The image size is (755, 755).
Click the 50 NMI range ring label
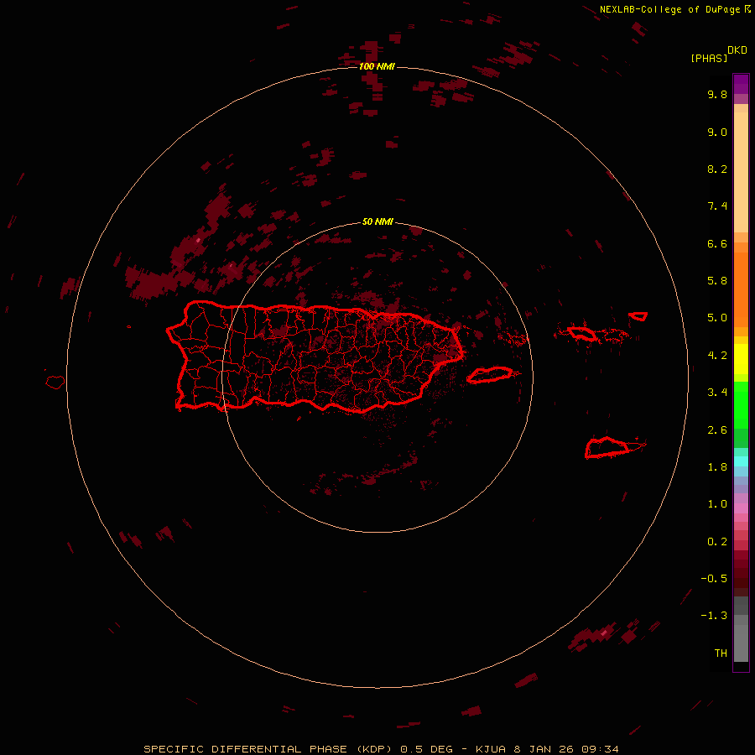point(377,222)
